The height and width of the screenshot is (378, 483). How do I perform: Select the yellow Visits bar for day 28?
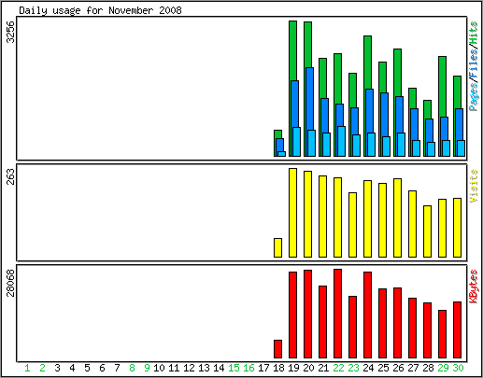click(427, 231)
